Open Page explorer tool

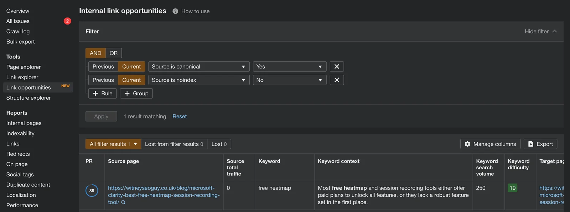coord(24,67)
